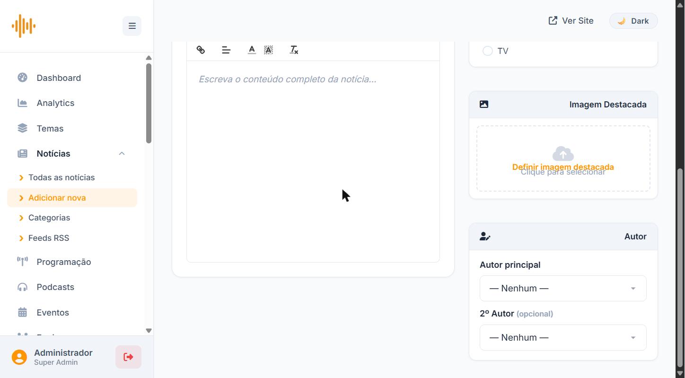685x378 pixels.
Task: Click the Administrador name text
Action: (63, 352)
